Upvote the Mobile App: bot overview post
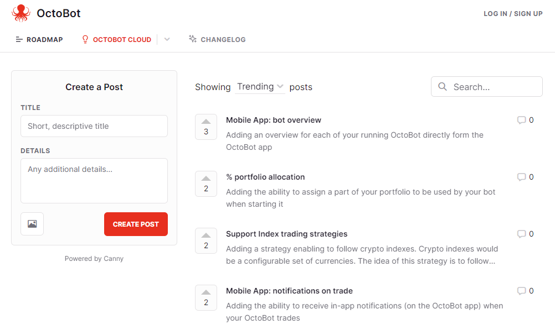 tap(206, 127)
